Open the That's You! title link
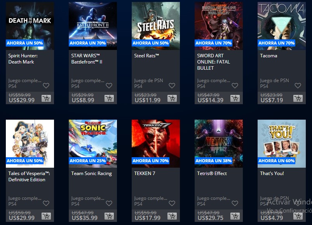Viewport: 312px width, 225px height. [x=272, y=173]
